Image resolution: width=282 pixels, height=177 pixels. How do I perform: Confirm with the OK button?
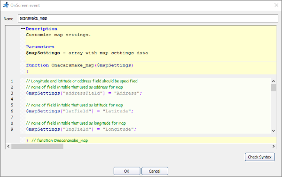[127, 171]
